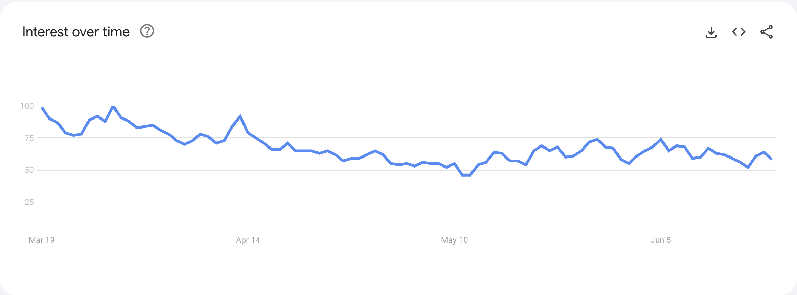Image resolution: width=797 pixels, height=295 pixels.
Task: Download the chart data as CSV
Action: [711, 32]
